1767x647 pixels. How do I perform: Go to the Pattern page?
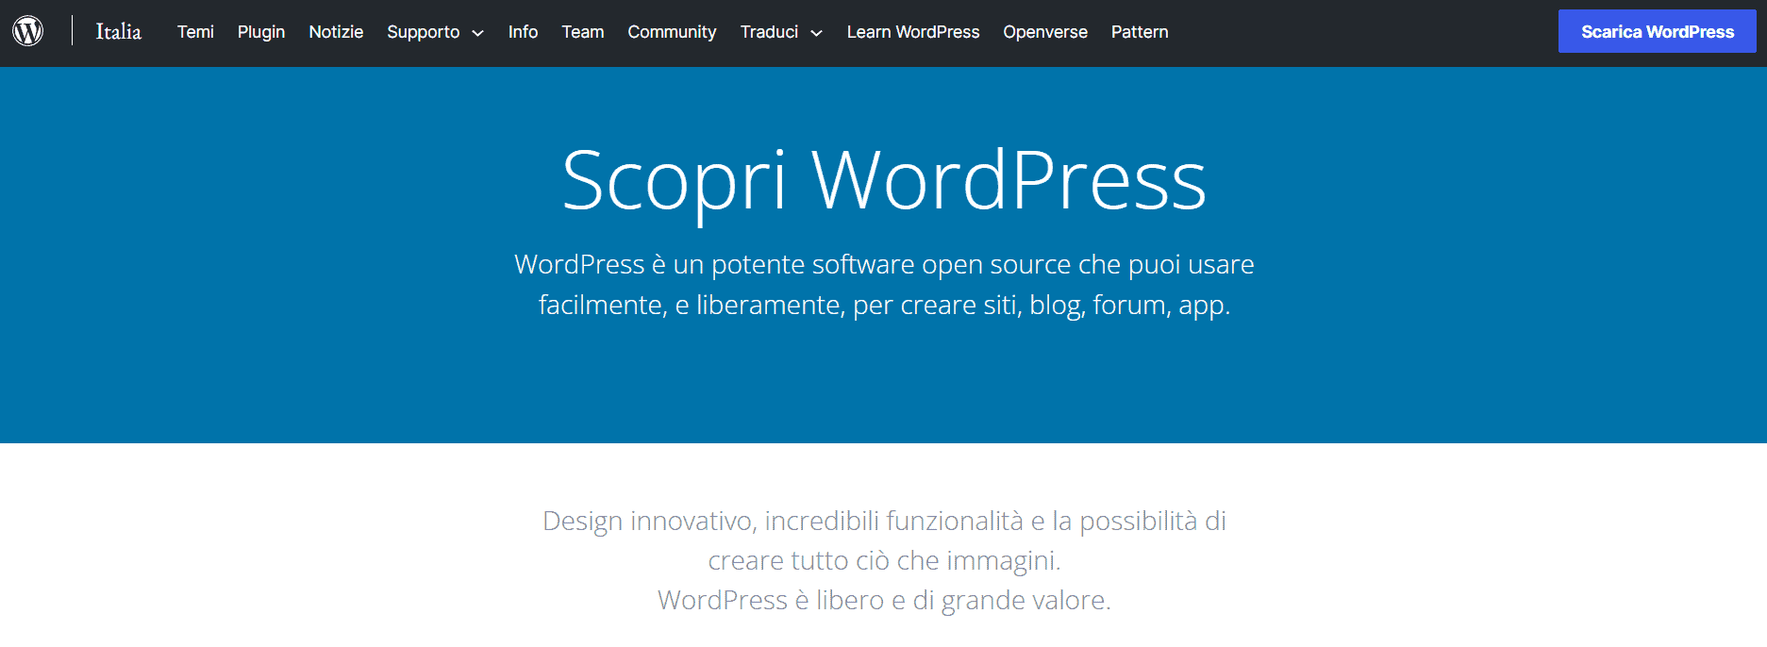tap(1140, 32)
